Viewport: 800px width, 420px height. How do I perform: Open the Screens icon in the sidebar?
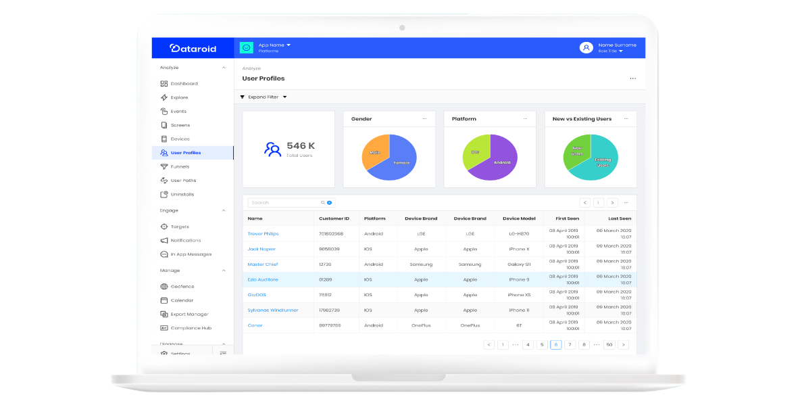tap(164, 124)
